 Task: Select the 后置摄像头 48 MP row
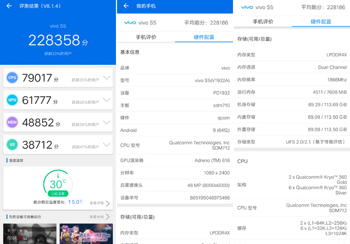click(175, 185)
